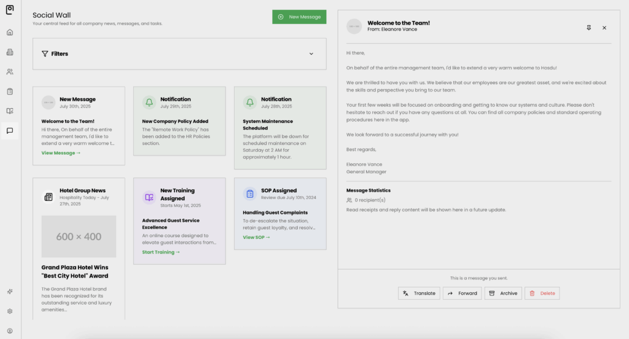
Task: Select the Social Wall chat icon in sidebar
Action: click(x=10, y=131)
